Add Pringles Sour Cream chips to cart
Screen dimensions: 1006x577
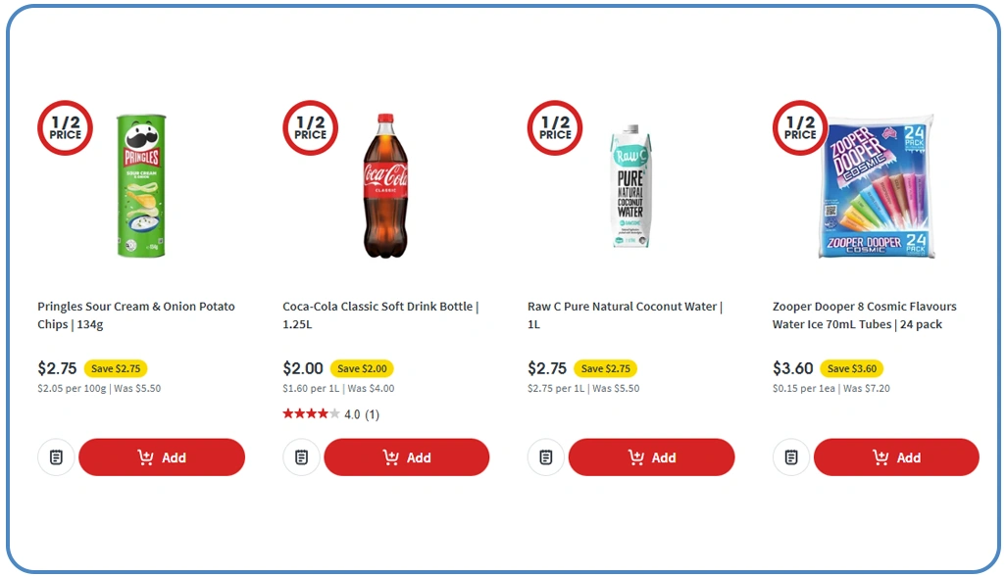click(x=162, y=457)
